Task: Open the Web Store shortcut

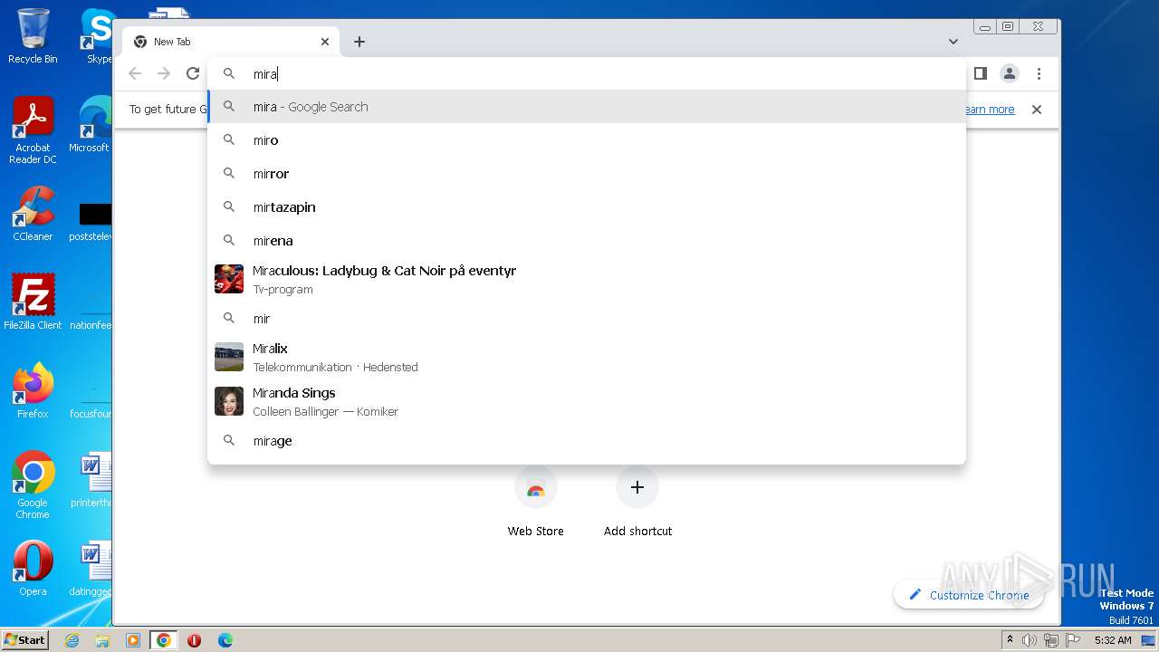Action: coord(536,503)
